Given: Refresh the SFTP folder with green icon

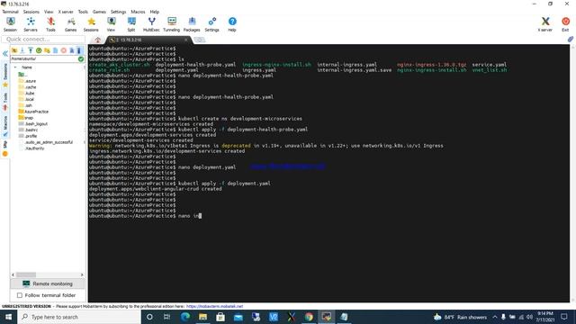Looking at the screenshot, I should point(39,50).
